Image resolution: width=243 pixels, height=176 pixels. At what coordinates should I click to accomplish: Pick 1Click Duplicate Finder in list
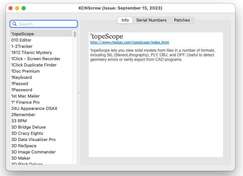pyautogui.click(x=41, y=65)
